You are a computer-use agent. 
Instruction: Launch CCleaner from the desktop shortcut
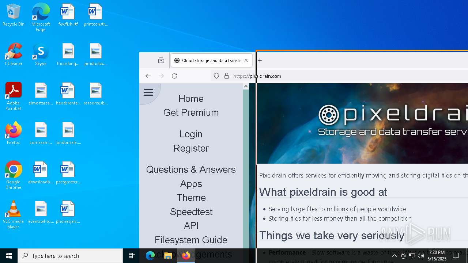[14, 55]
